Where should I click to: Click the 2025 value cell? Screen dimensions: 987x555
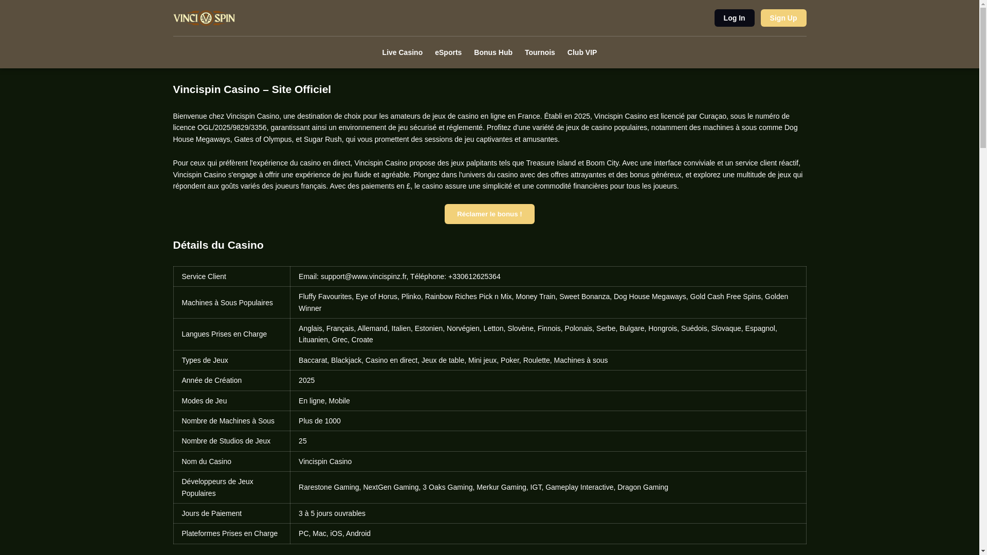[x=548, y=380]
